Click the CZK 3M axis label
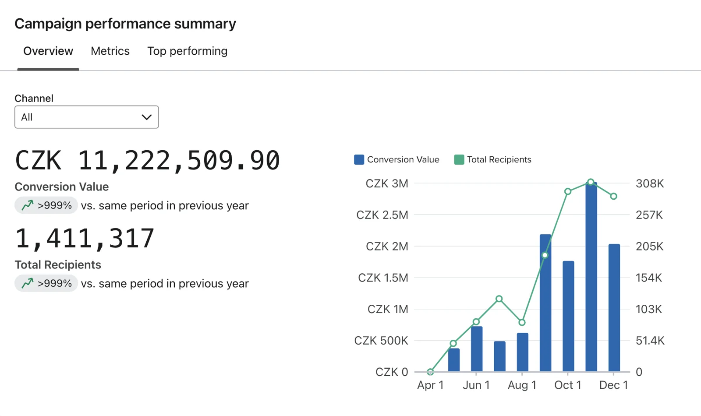 point(387,183)
